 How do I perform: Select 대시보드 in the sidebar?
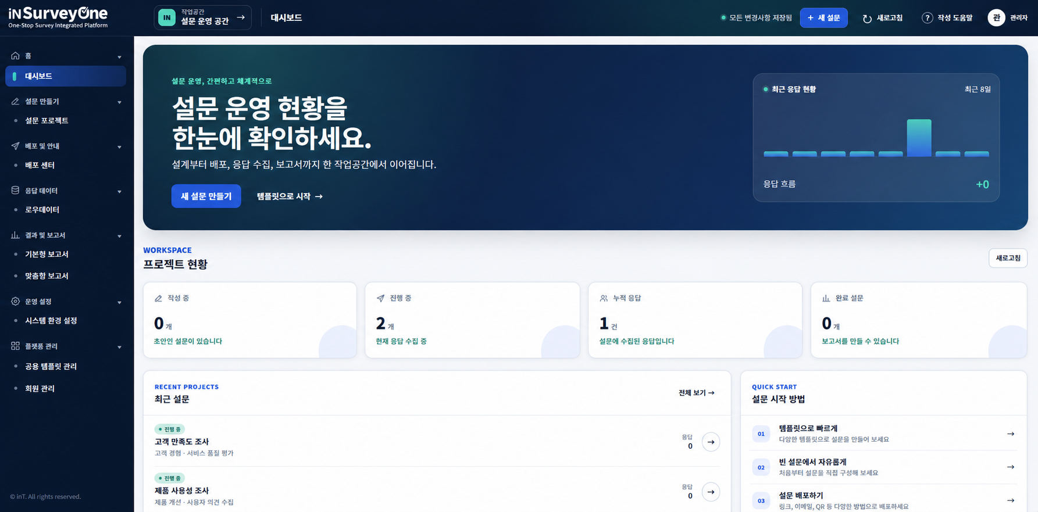pos(66,76)
